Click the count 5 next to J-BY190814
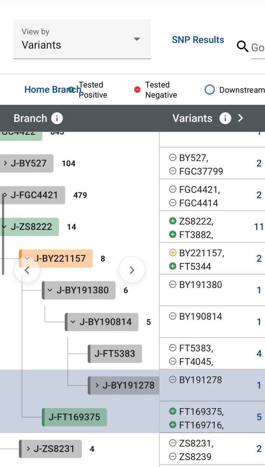 (149, 322)
